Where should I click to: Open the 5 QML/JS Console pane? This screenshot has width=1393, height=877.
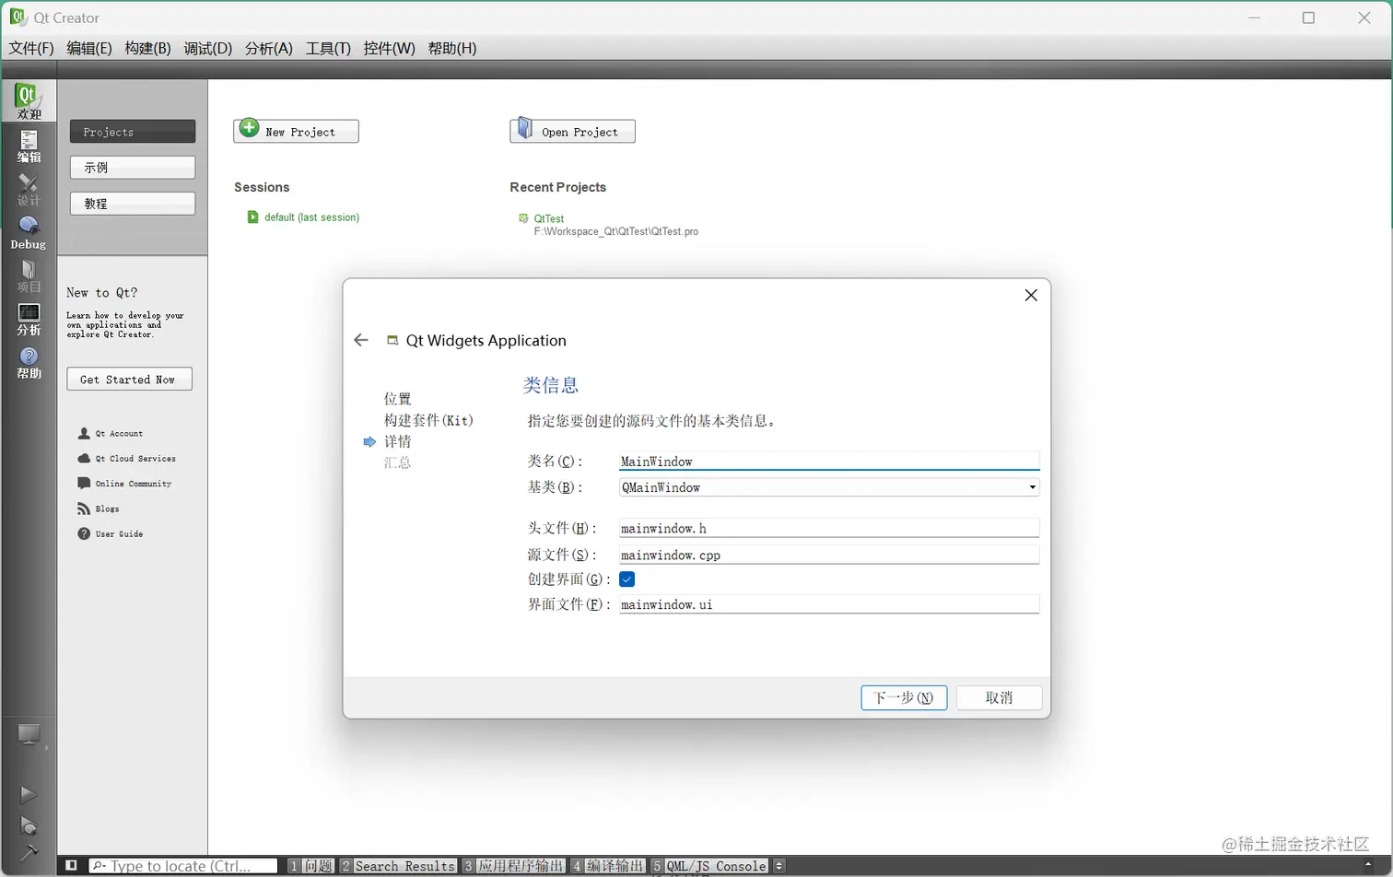click(x=709, y=866)
